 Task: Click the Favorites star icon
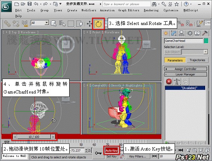[x=176, y=4]
